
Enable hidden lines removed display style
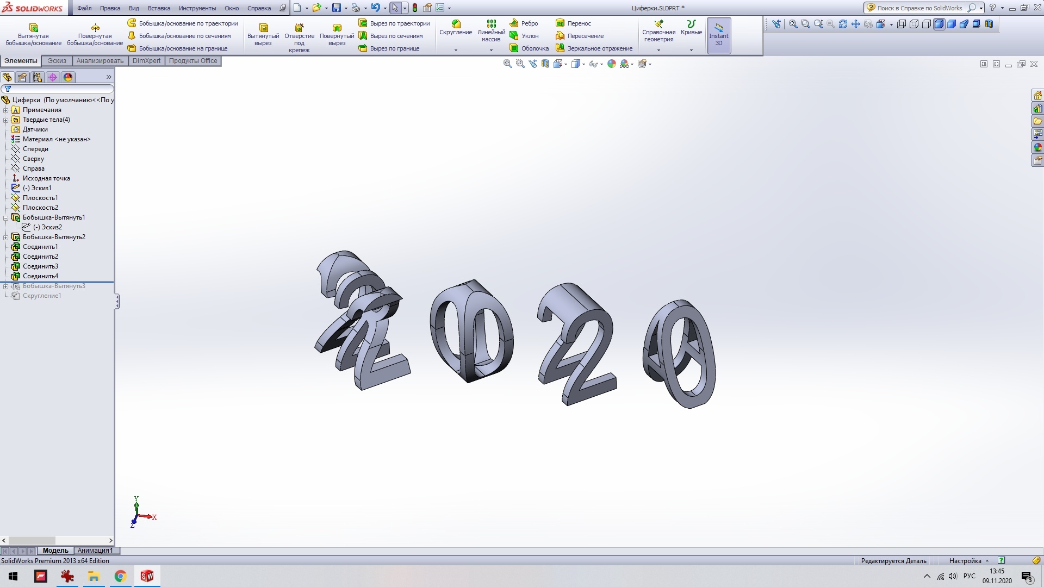(927, 24)
